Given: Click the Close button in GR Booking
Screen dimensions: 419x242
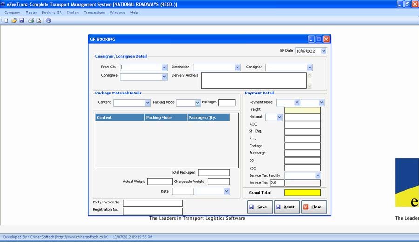Looking at the screenshot, I should click(314, 207).
